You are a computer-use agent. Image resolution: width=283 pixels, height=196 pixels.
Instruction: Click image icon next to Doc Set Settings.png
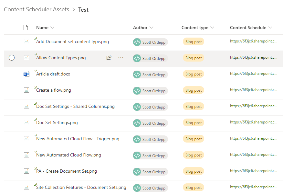point(26,122)
